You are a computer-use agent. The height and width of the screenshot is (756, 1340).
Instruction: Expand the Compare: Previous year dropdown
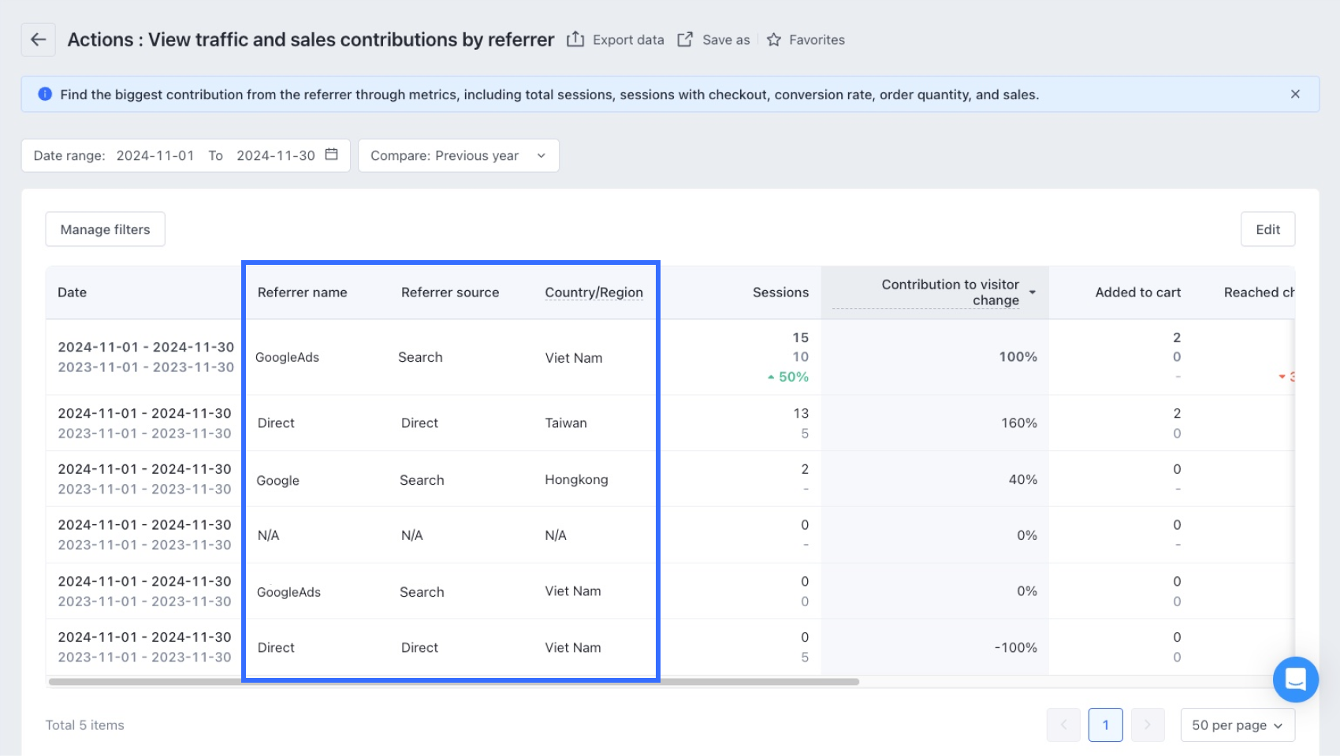click(x=458, y=155)
